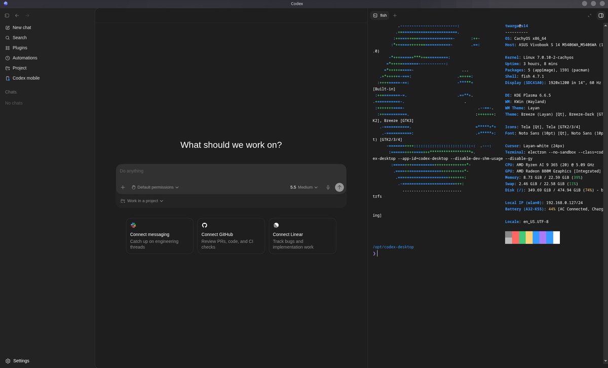The image size is (608, 368).
Task: Click the purple swatch in terminal palette
Action: [x=543, y=238]
